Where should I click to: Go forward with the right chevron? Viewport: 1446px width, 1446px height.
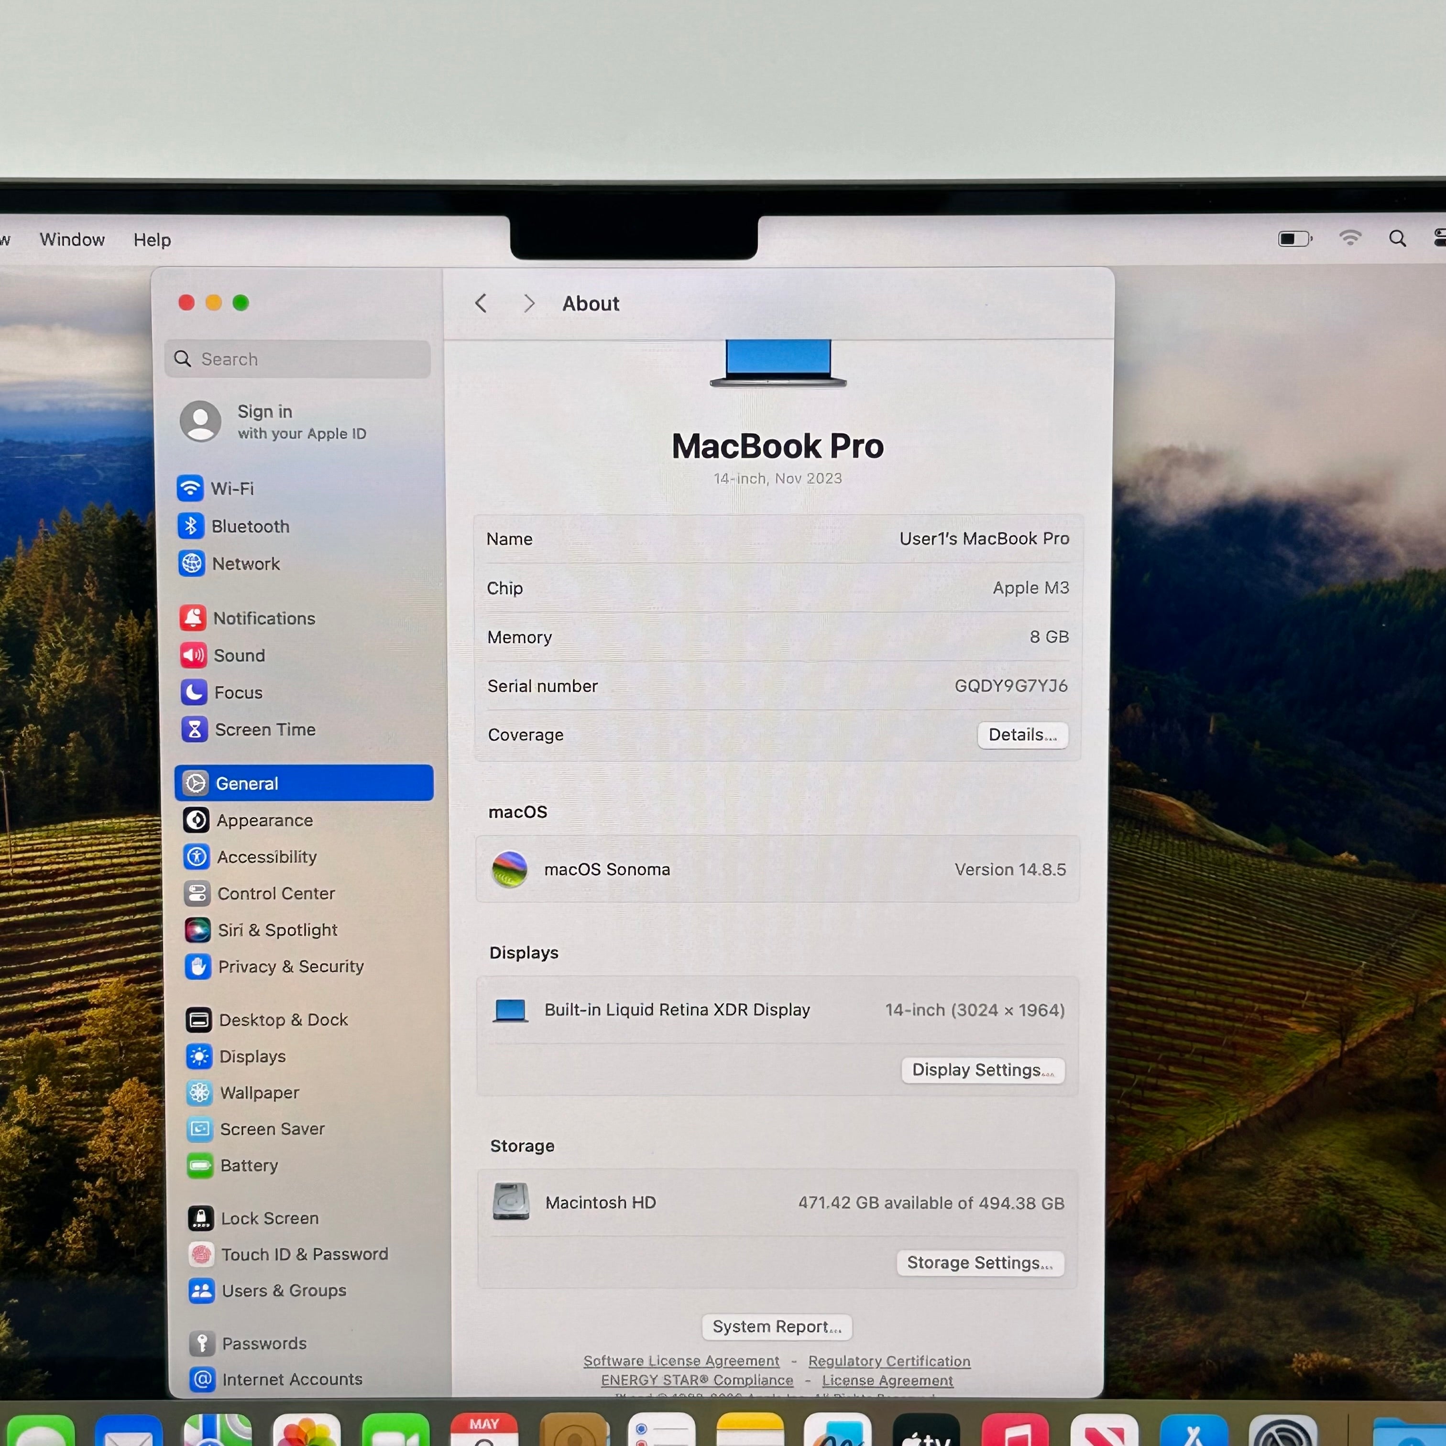click(529, 303)
